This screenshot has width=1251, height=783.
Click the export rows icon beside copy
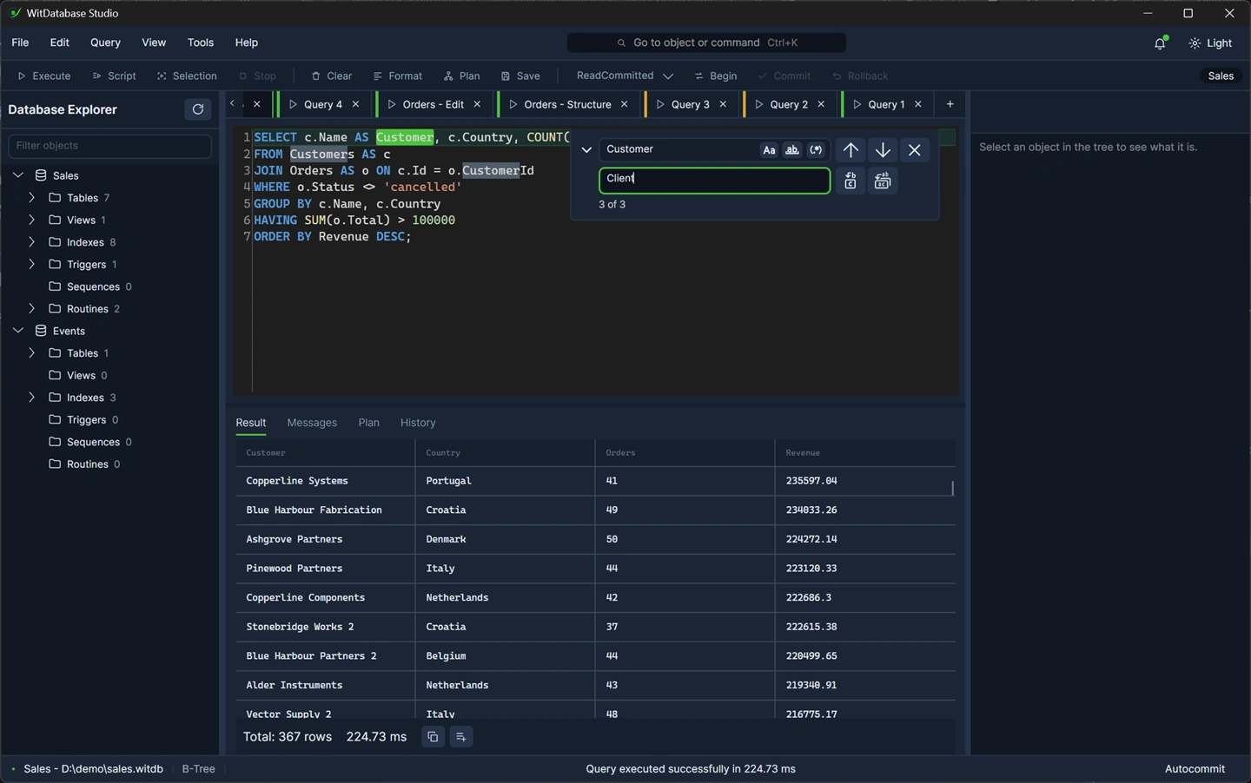pyautogui.click(x=461, y=737)
